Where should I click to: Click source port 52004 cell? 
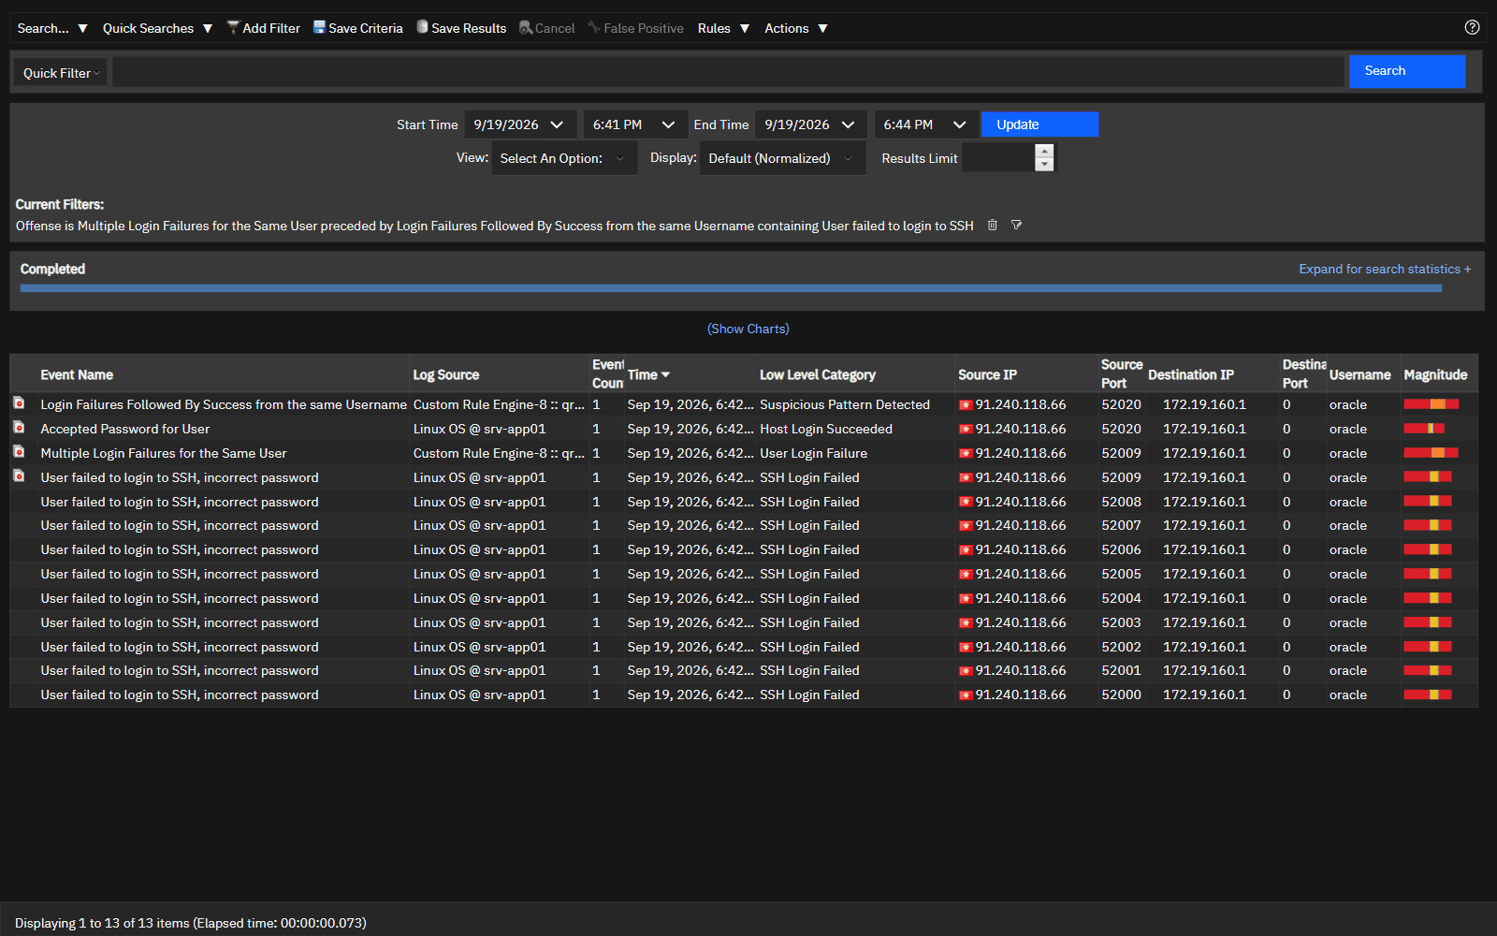(1121, 598)
